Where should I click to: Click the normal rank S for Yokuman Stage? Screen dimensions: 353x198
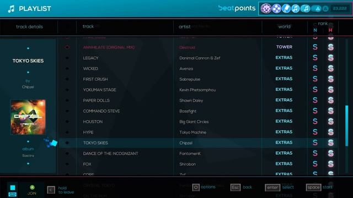click(315, 89)
